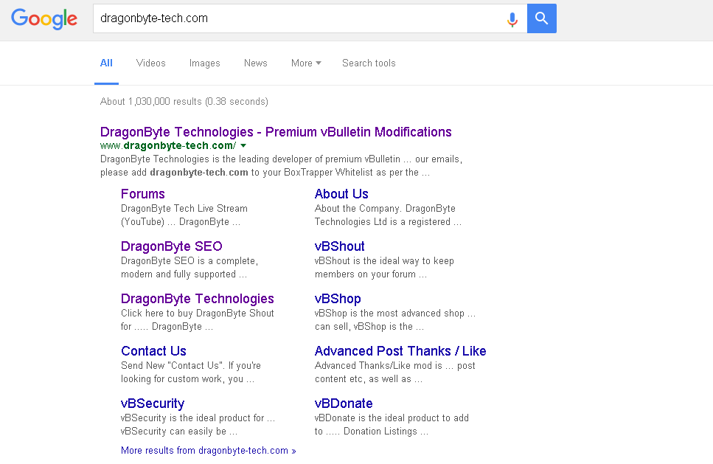The image size is (713, 464).
Task: Select the All tab
Action: (x=106, y=63)
